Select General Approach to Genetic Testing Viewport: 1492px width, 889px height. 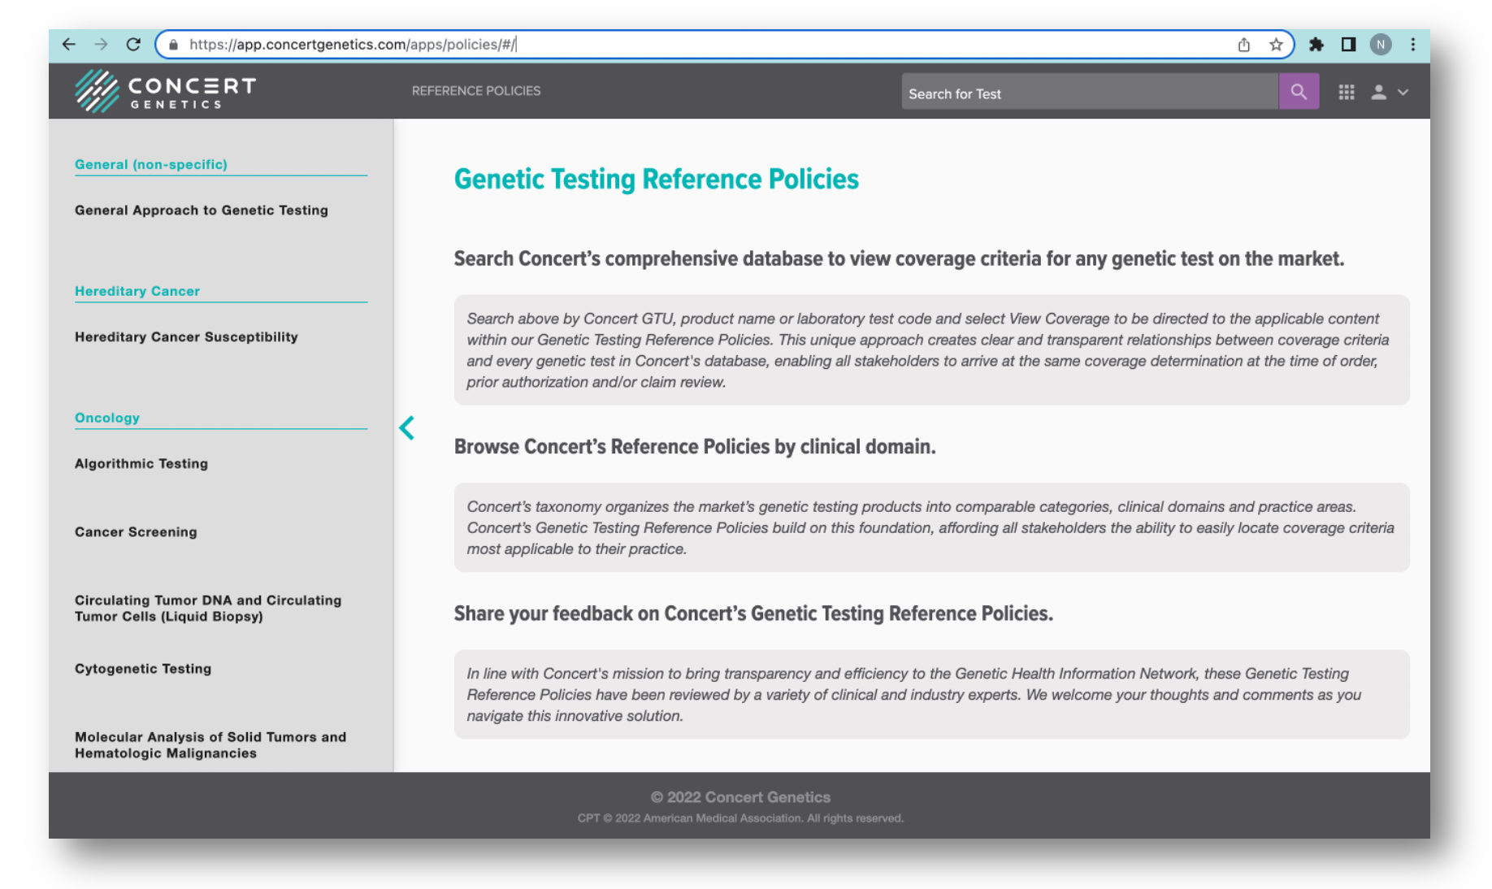coord(202,210)
